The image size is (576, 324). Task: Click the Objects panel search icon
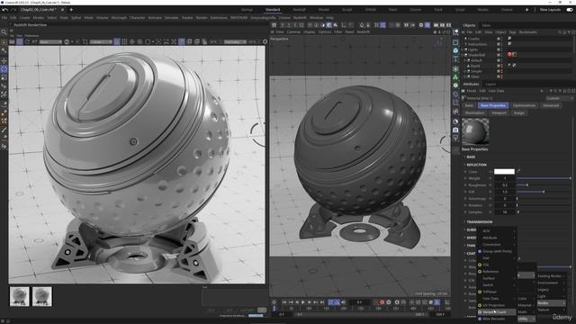(x=560, y=32)
